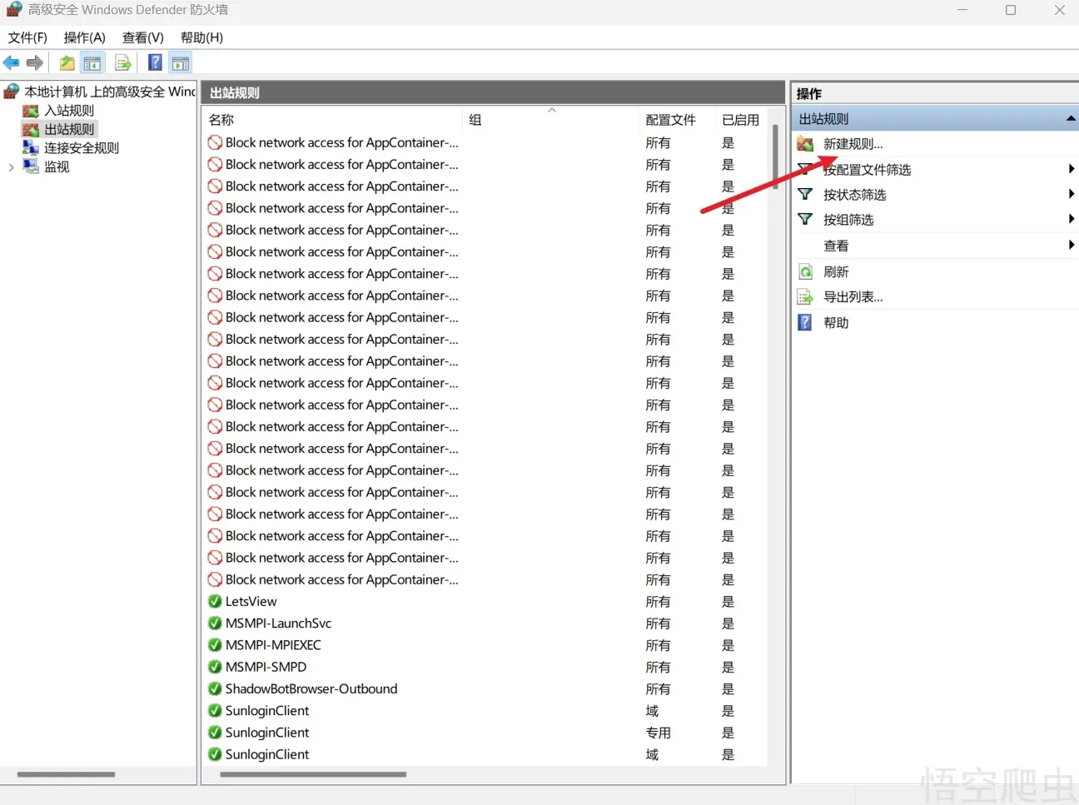Click the back arrow toolbar icon
Image resolution: width=1079 pixels, height=805 pixels.
pyautogui.click(x=12, y=62)
